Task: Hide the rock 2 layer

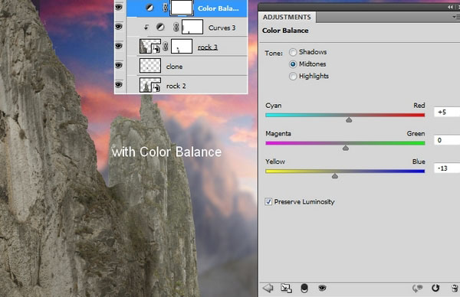Action: (x=119, y=85)
